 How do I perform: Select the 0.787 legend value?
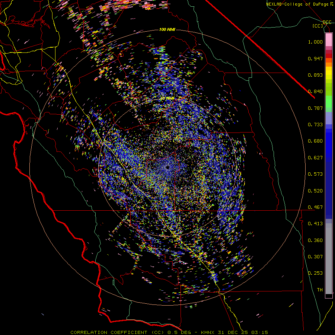315,108
